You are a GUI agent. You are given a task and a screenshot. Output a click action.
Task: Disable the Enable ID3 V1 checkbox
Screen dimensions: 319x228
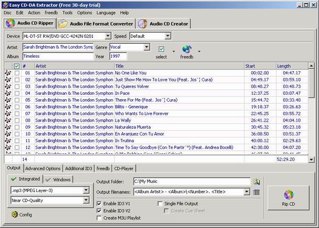[x=99, y=204]
